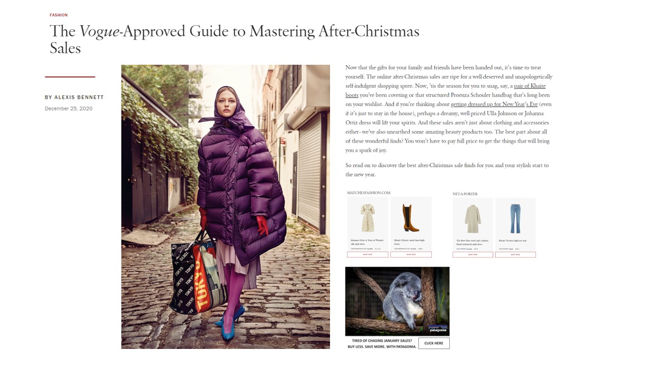Click the MATCHESFASHION.COM retailer heading
658x370 pixels.
click(x=369, y=193)
